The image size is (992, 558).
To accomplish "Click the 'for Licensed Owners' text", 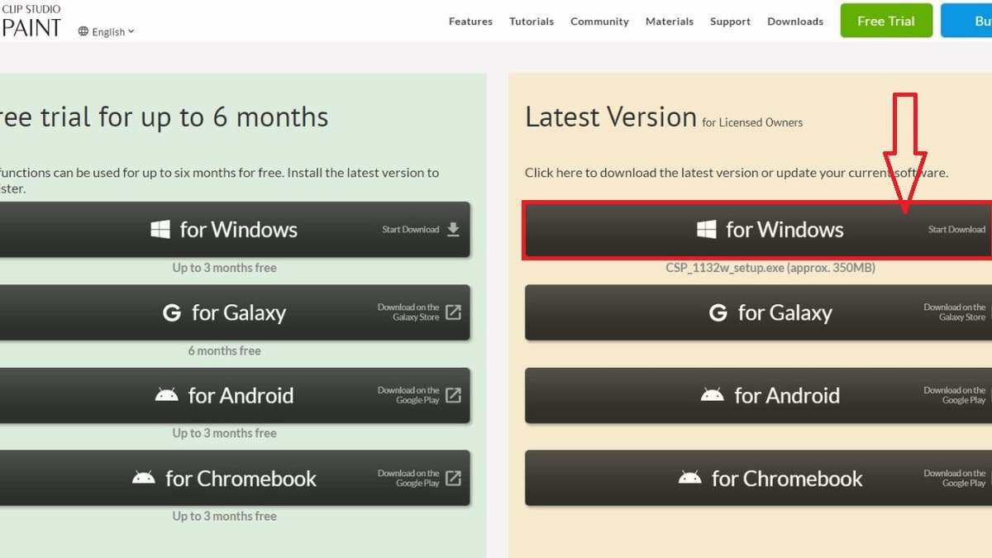I will point(752,122).
